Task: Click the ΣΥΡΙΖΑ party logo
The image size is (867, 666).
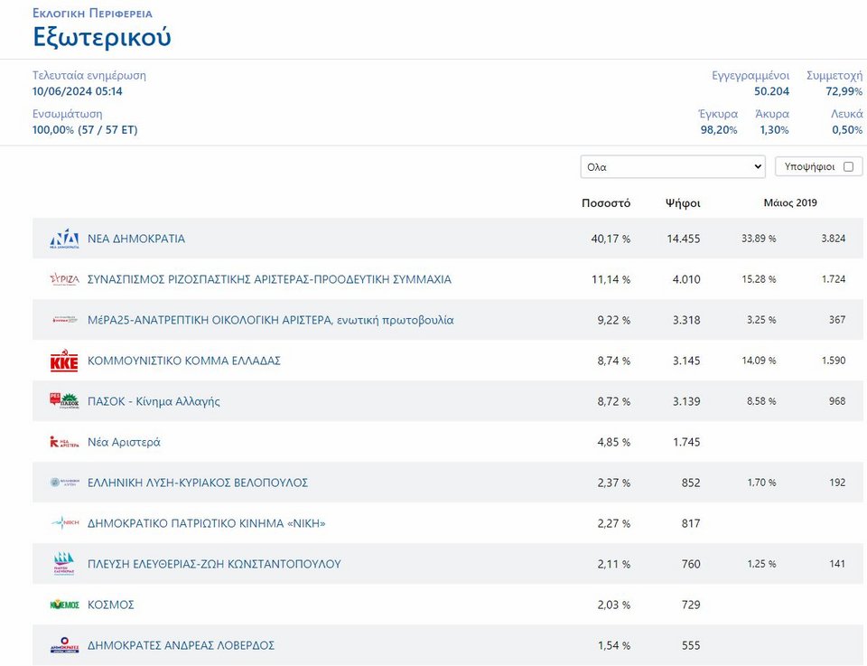Action: (64, 279)
